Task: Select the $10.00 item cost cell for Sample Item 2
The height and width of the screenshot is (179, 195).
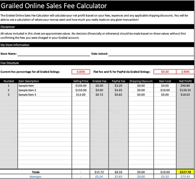Action: (165, 90)
